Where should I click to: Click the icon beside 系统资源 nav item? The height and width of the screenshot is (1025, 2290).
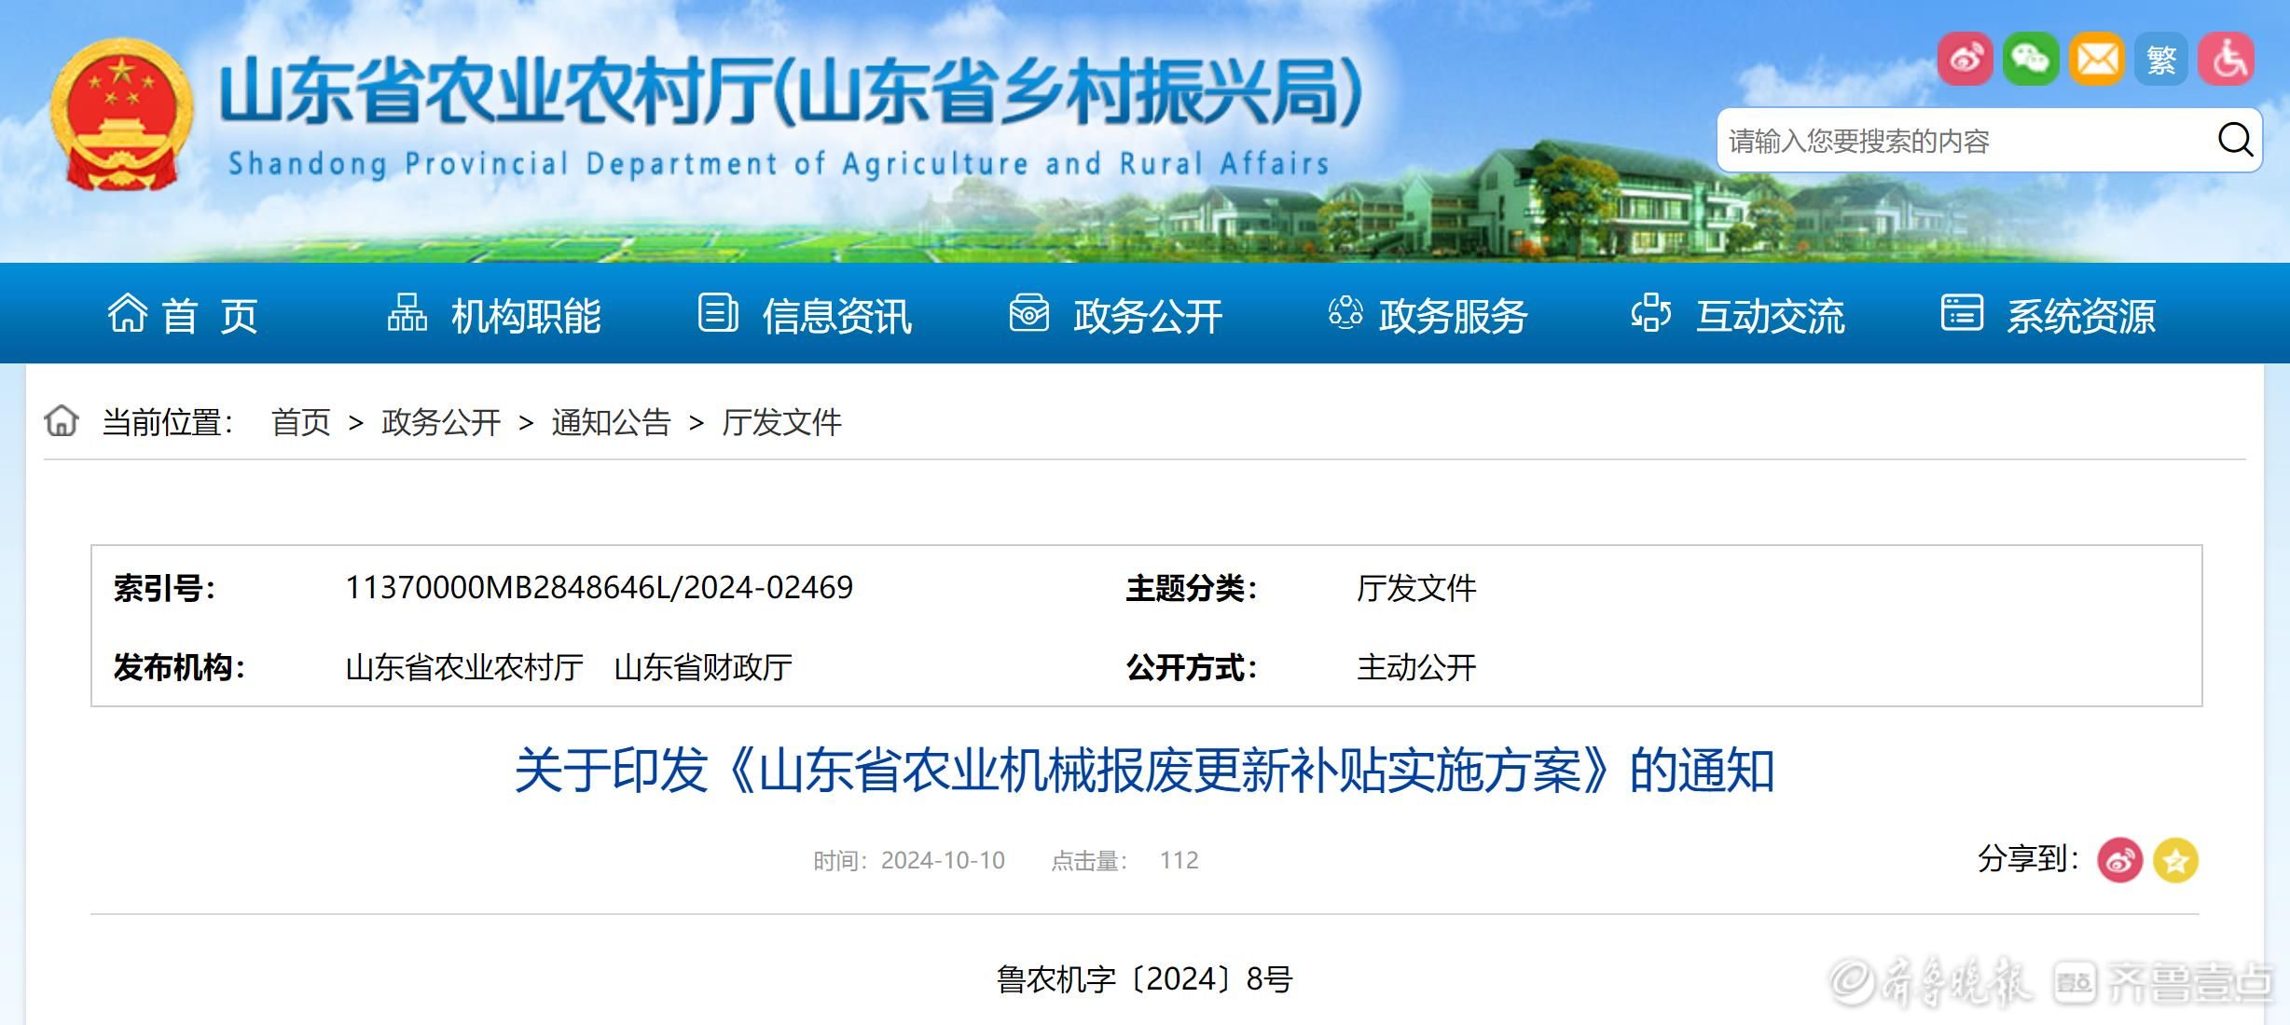tap(1962, 313)
